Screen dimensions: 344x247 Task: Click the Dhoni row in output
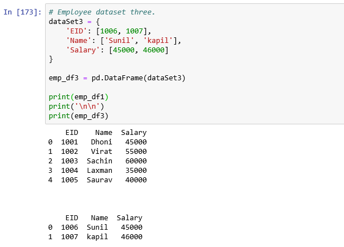point(97,142)
